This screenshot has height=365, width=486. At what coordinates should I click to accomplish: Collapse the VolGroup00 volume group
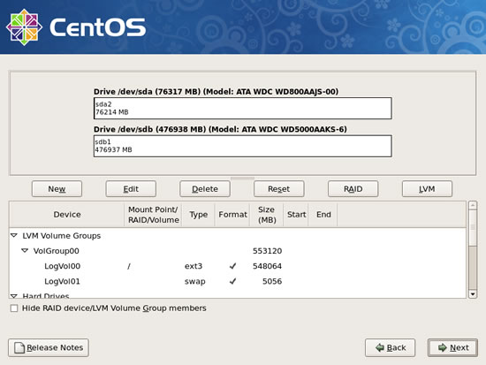25,251
